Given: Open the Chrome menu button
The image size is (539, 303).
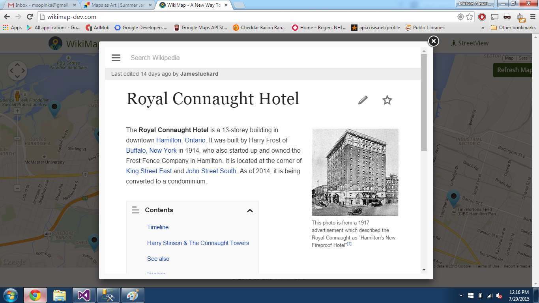Looking at the screenshot, I should point(532,17).
